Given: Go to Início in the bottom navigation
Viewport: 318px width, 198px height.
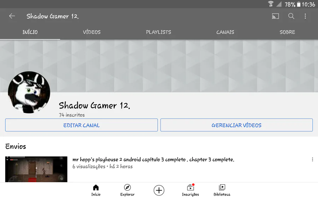Looking at the screenshot, I should click(x=96, y=190).
